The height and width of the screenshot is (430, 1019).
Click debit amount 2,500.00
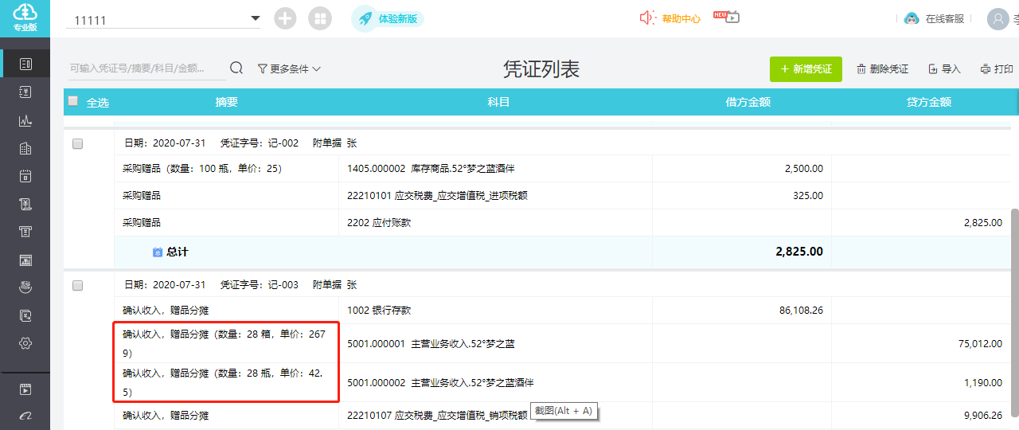point(803,169)
